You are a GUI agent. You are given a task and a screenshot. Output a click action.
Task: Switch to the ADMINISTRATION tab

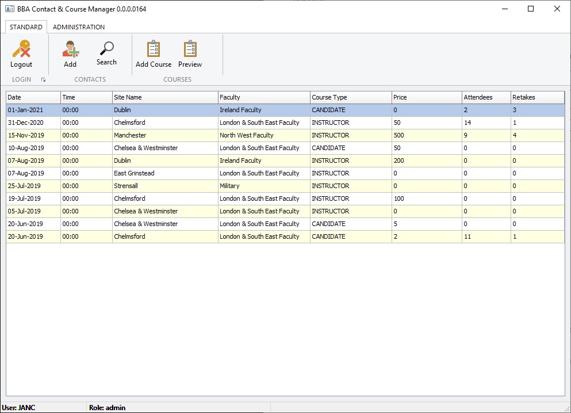[x=79, y=27]
